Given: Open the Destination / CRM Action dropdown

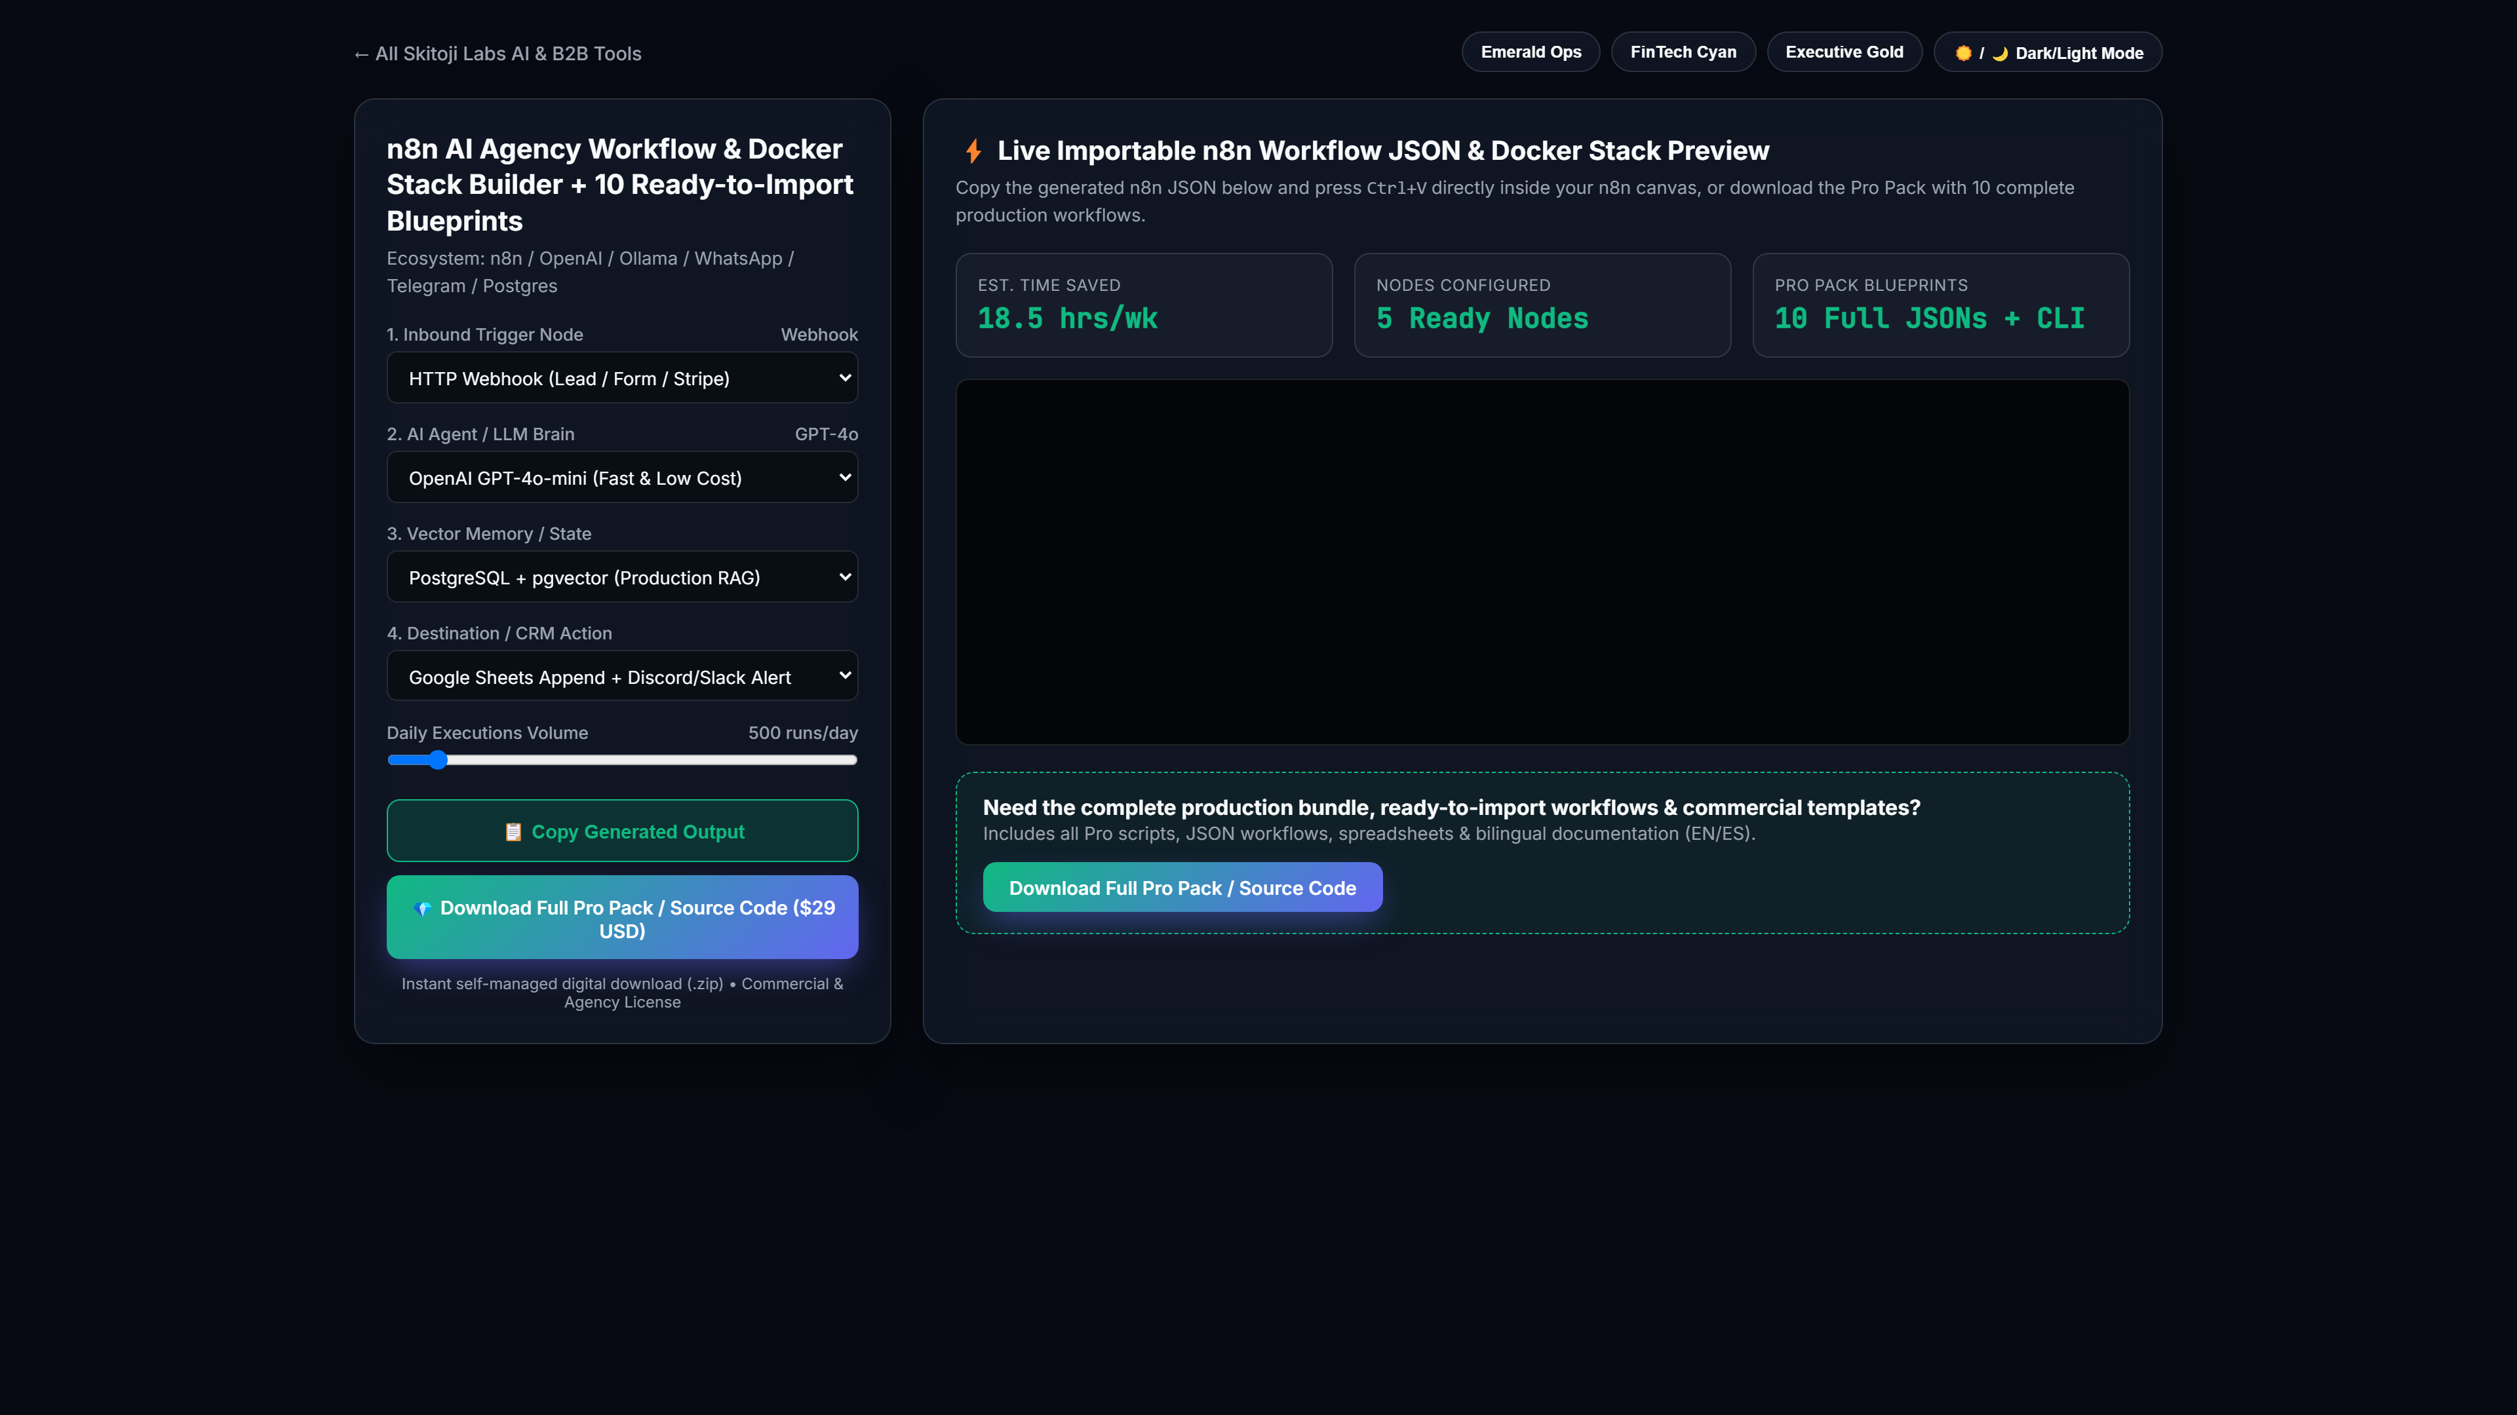Looking at the screenshot, I should tap(623, 677).
